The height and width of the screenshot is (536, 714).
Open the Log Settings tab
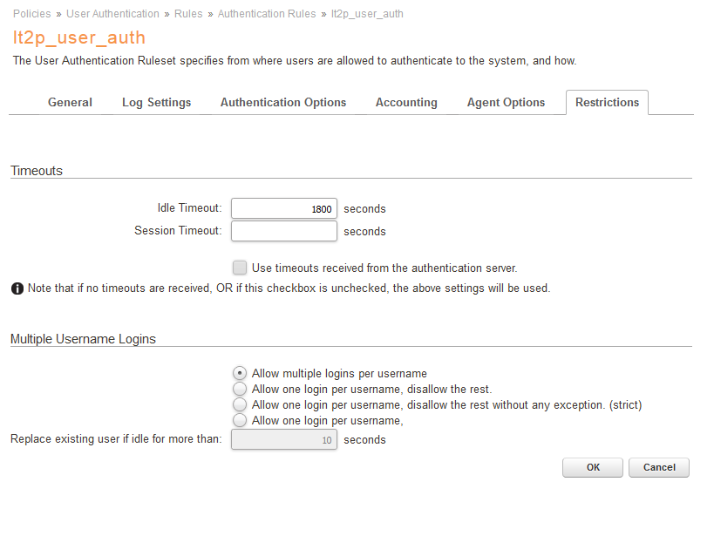tap(156, 103)
